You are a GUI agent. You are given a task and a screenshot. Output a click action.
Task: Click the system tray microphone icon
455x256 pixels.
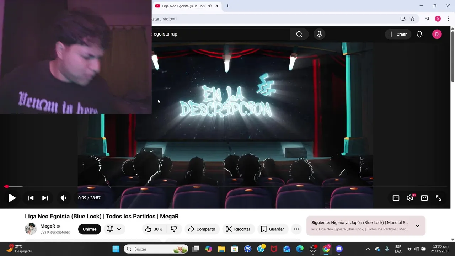click(x=387, y=249)
